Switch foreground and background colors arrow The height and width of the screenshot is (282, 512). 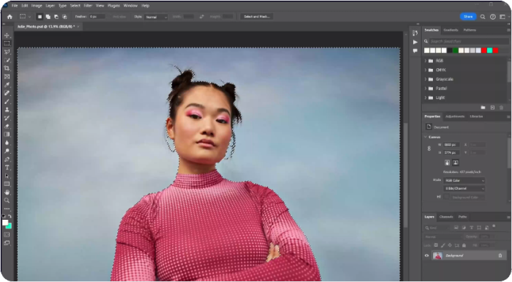pos(10,216)
